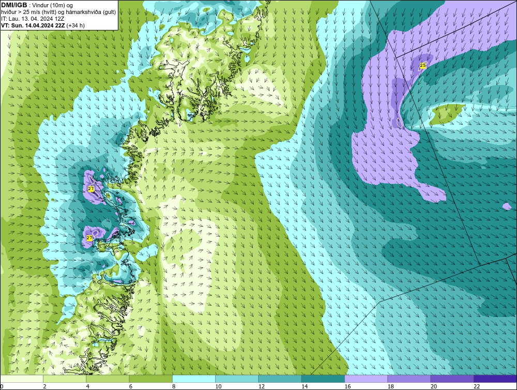517x390 pixels.
Task: Pick the 18–20 m/s lavender swatch
Action: tap(409, 379)
